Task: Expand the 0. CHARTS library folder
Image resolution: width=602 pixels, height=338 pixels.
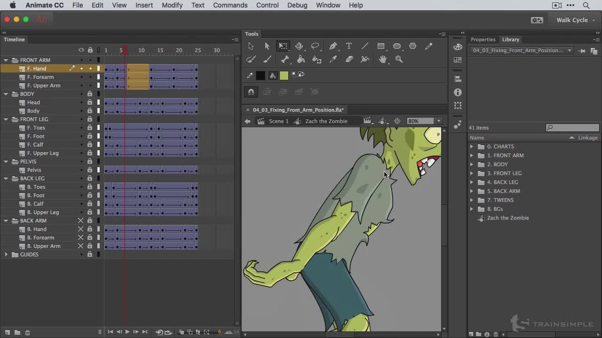Action: point(472,146)
